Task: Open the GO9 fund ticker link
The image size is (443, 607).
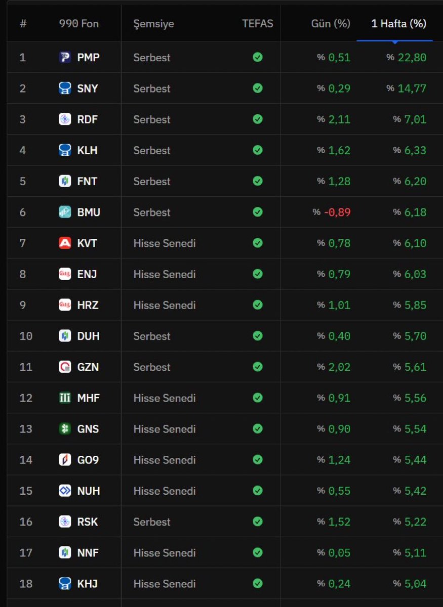Action: pos(88,460)
